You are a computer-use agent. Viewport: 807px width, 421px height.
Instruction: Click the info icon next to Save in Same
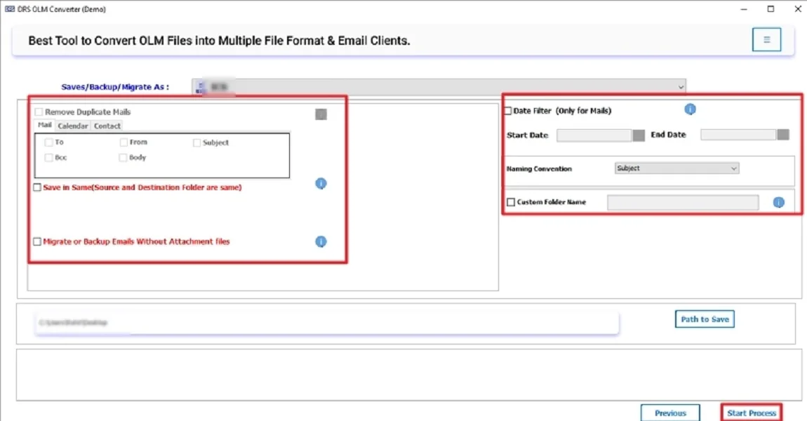click(321, 183)
